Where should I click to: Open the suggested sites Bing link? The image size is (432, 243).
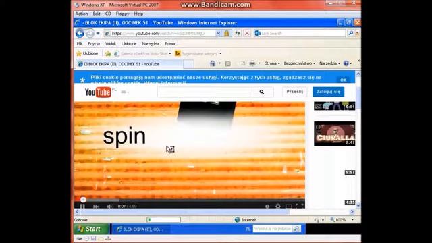pyautogui.click(x=198, y=53)
